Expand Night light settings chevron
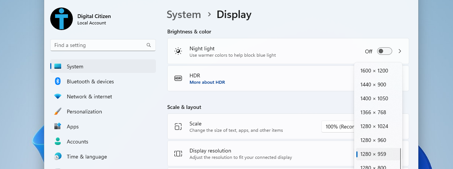 click(400, 51)
